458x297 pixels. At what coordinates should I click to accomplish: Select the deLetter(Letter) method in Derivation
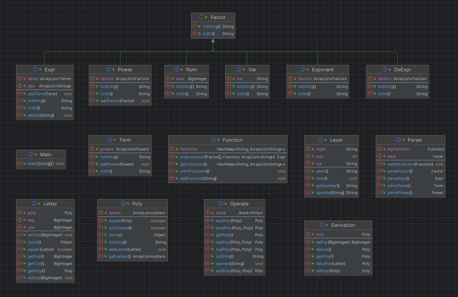(x=330, y=263)
